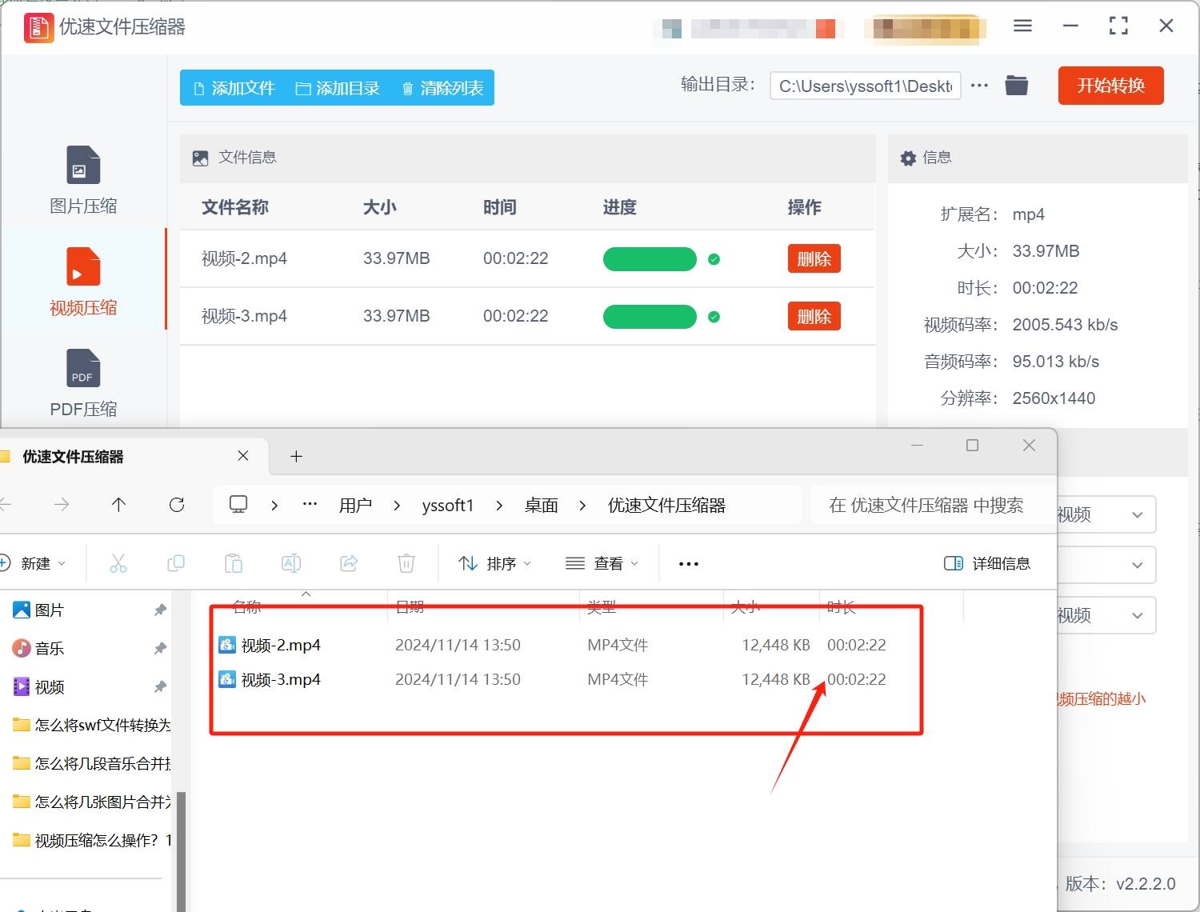Viewport: 1200px width, 912px height.
Task: Expand the 排序 sort dropdown
Action: pyautogui.click(x=494, y=564)
